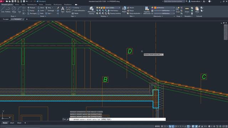Screen dimensions: 228x128
Task: Click the Lustro (Mirror) tool
Action: point(41,11)
